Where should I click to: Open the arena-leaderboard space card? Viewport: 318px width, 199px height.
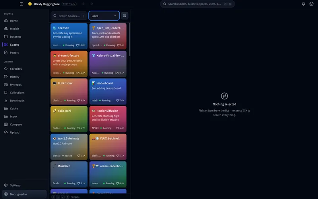tap(108, 174)
